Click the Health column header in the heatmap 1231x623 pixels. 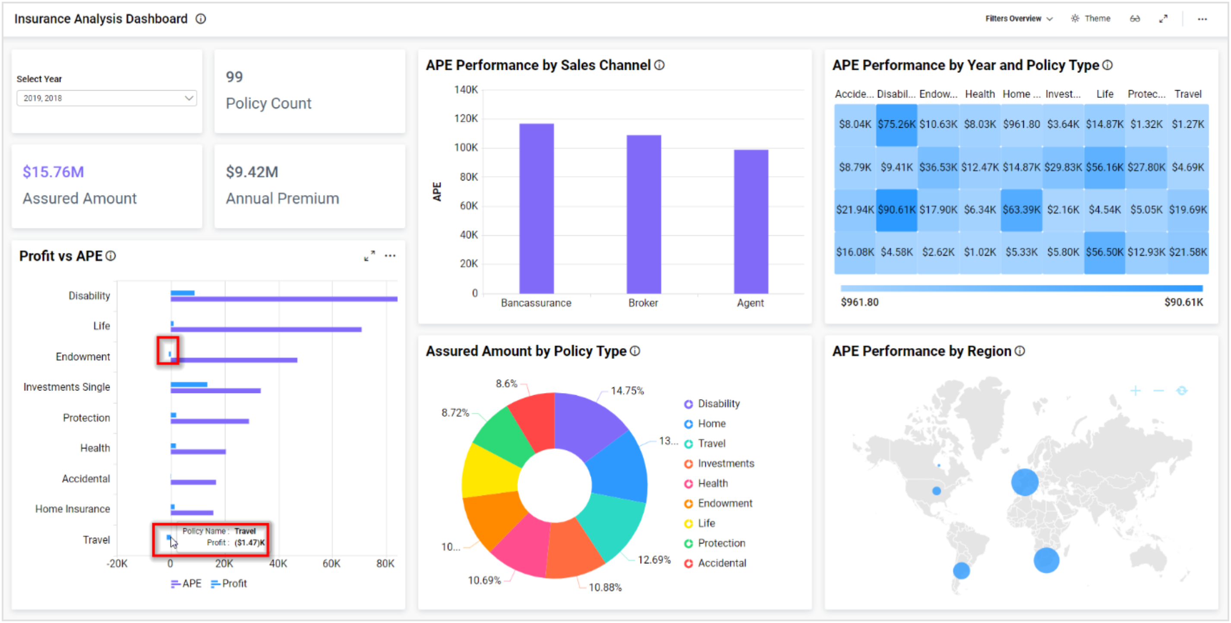[980, 94]
